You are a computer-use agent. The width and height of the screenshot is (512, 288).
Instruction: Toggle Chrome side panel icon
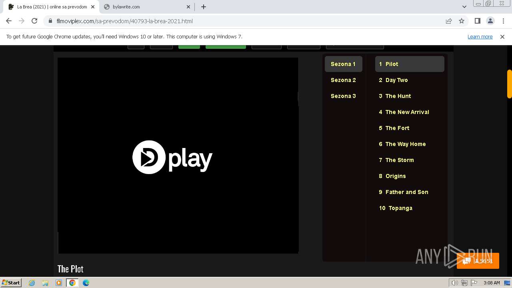coord(477,21)
